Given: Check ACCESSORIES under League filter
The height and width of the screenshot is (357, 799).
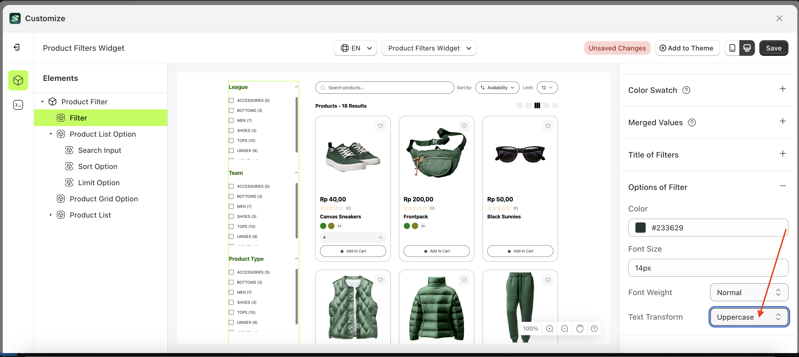Looking at the screenshot, I should (231, 100).
